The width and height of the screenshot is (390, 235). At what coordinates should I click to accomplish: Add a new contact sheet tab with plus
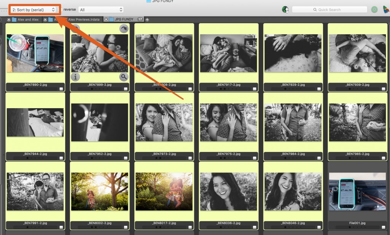coord(147,19)
